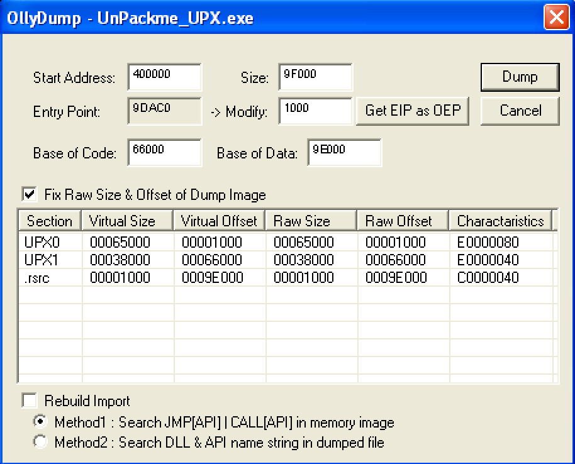Click the Virtual Size column header
Viewport: 575px width, 464px height.
127,221
